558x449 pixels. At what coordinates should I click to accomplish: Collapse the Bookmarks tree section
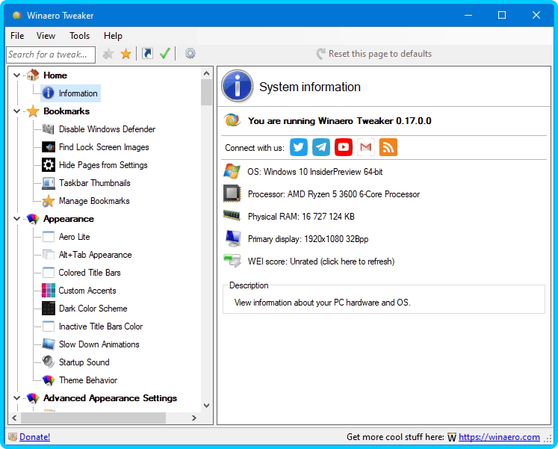click(17, 111)
